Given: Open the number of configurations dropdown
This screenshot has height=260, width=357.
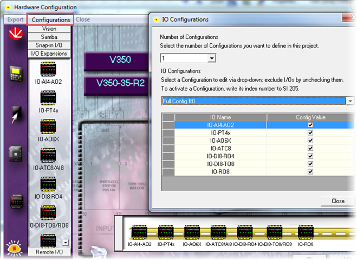Looking at the screenshot, I should pos(212,58).
